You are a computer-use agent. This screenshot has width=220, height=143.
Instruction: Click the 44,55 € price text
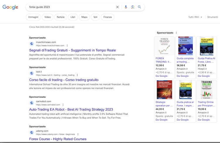tap(160, 109)
